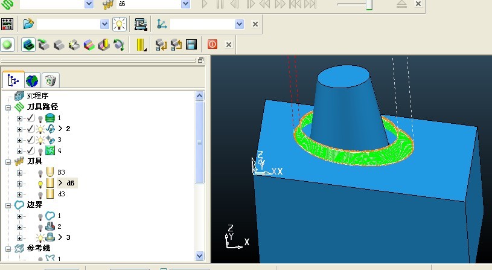The height and width of the screenshot is (270, 492).
Task: Toggle the checkmark of toolpath 1
Action: tap(30, 118)
